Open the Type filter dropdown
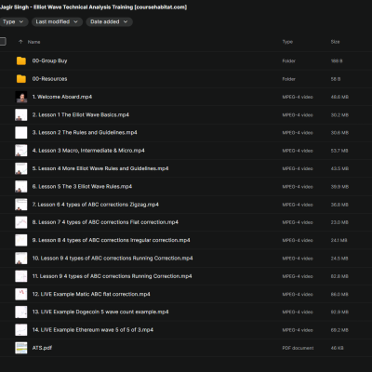 [13, 21]
